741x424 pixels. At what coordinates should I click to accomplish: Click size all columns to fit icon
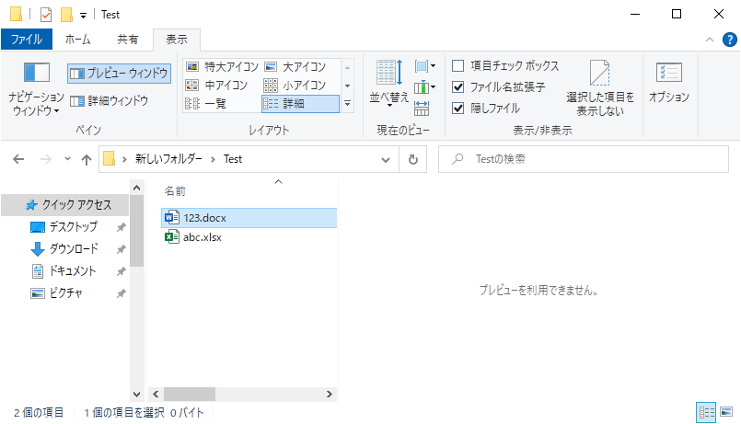tap(422, 109)
